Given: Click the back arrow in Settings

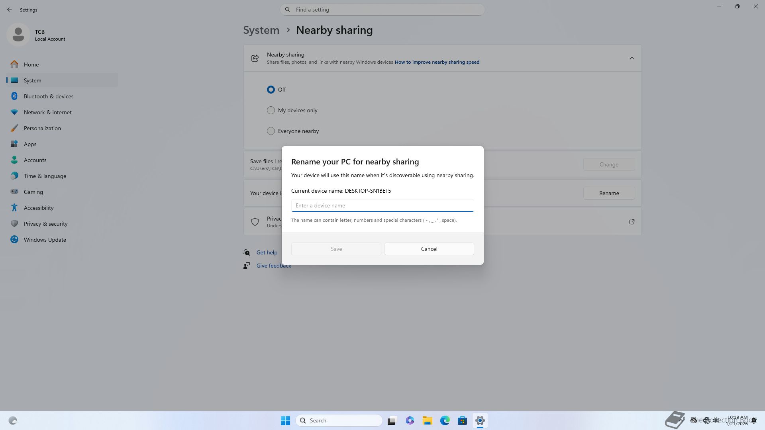Looking at the screenshot, I should [x=10, y=10].
